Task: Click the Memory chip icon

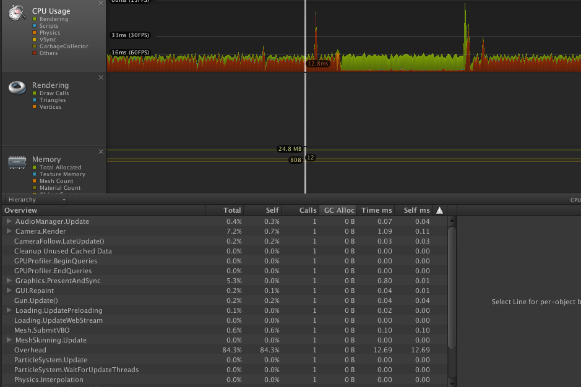Action: point(17,162)
